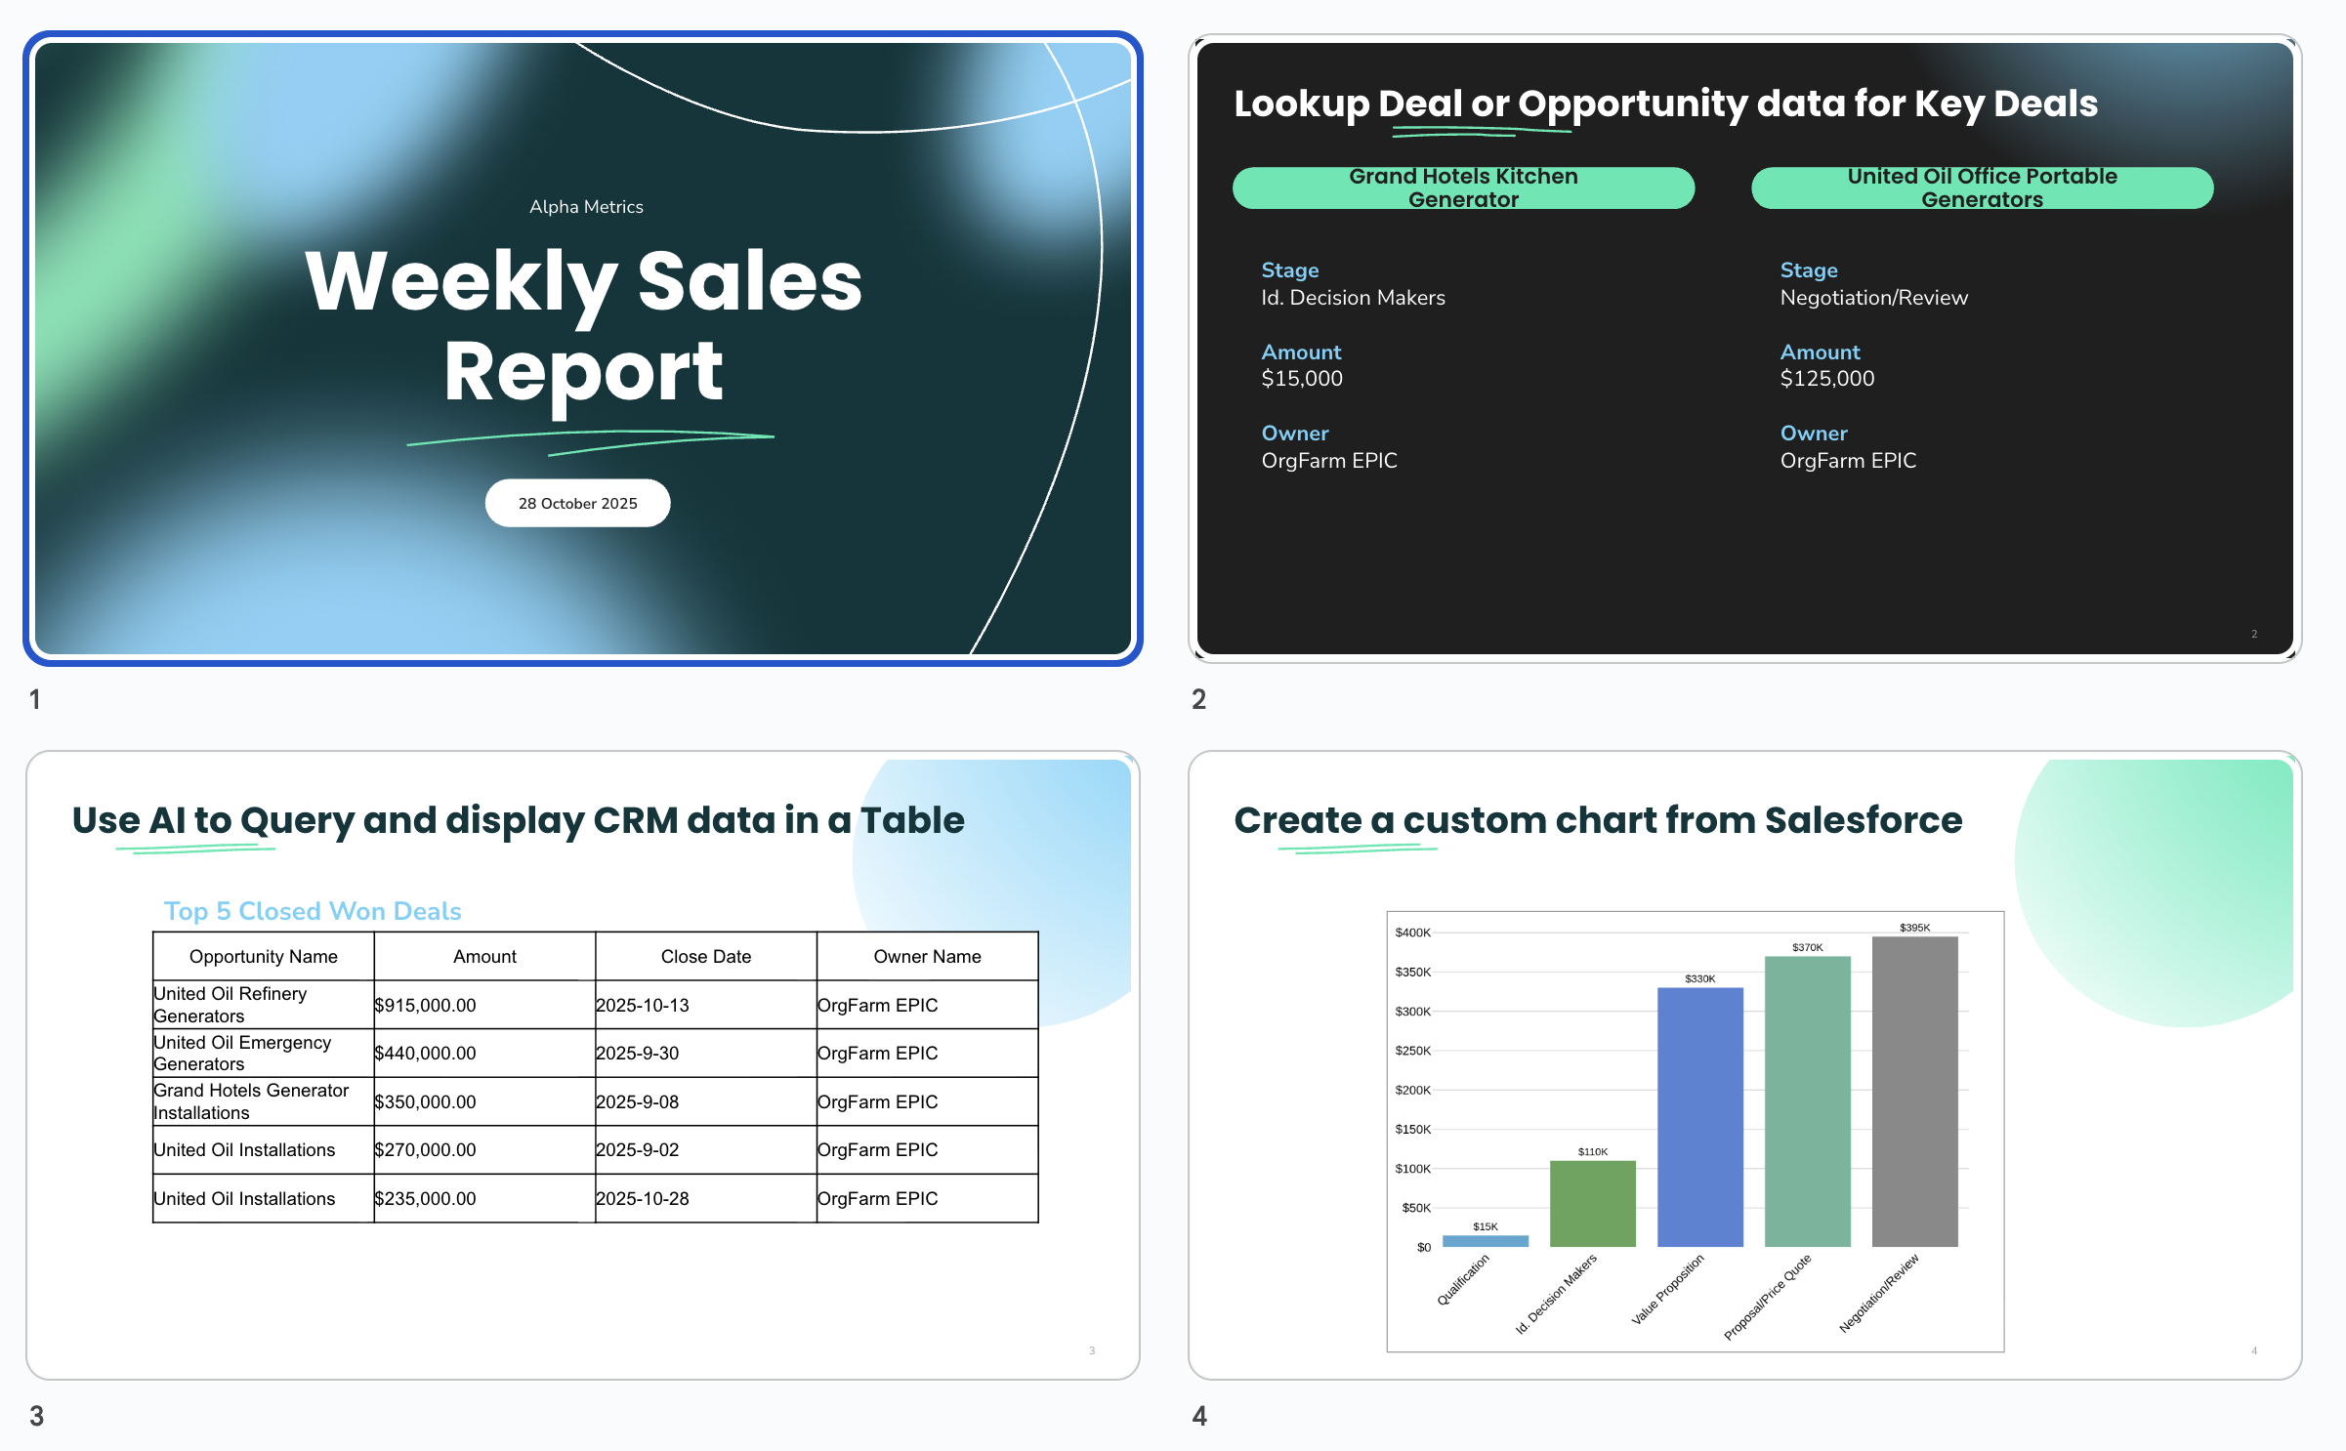Click the '2025-10-28' close date cell
The width and height of the screenshot is (2346, 1451).
click(706, 1198)
